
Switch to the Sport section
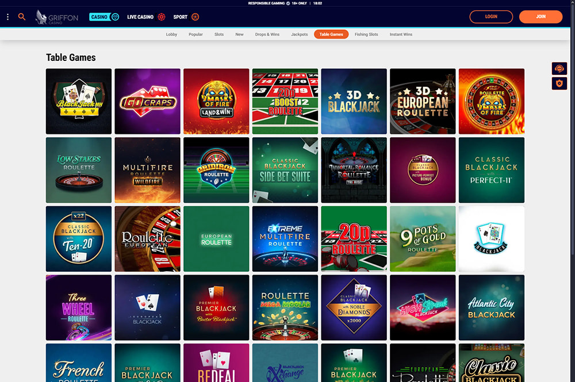pyautogui.click(x=186, y=17)
